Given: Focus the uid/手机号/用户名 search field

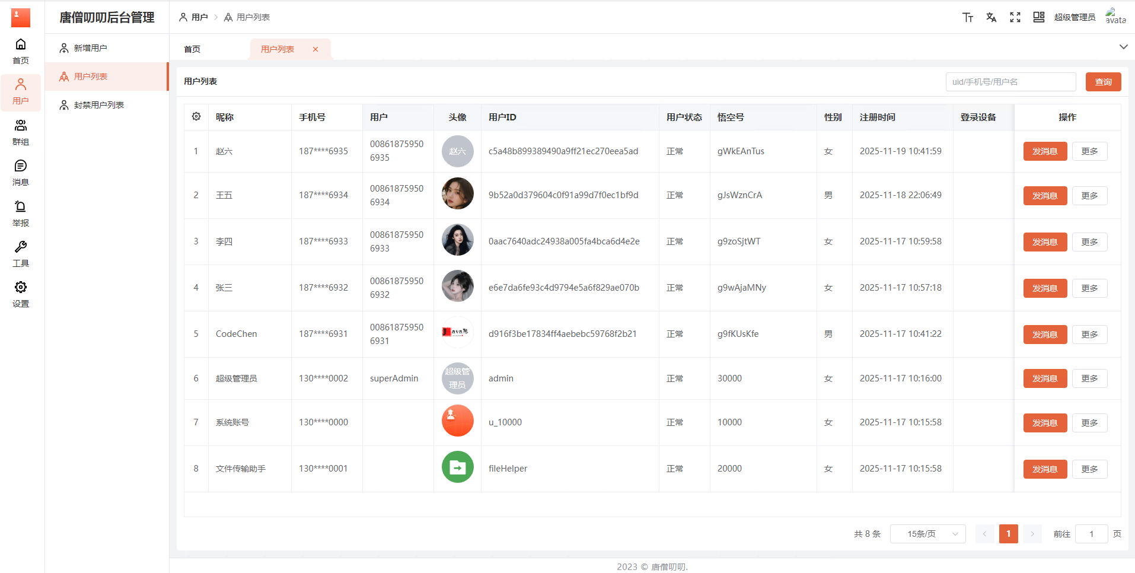Looking at the screenshot, I should pos(1010,82).
